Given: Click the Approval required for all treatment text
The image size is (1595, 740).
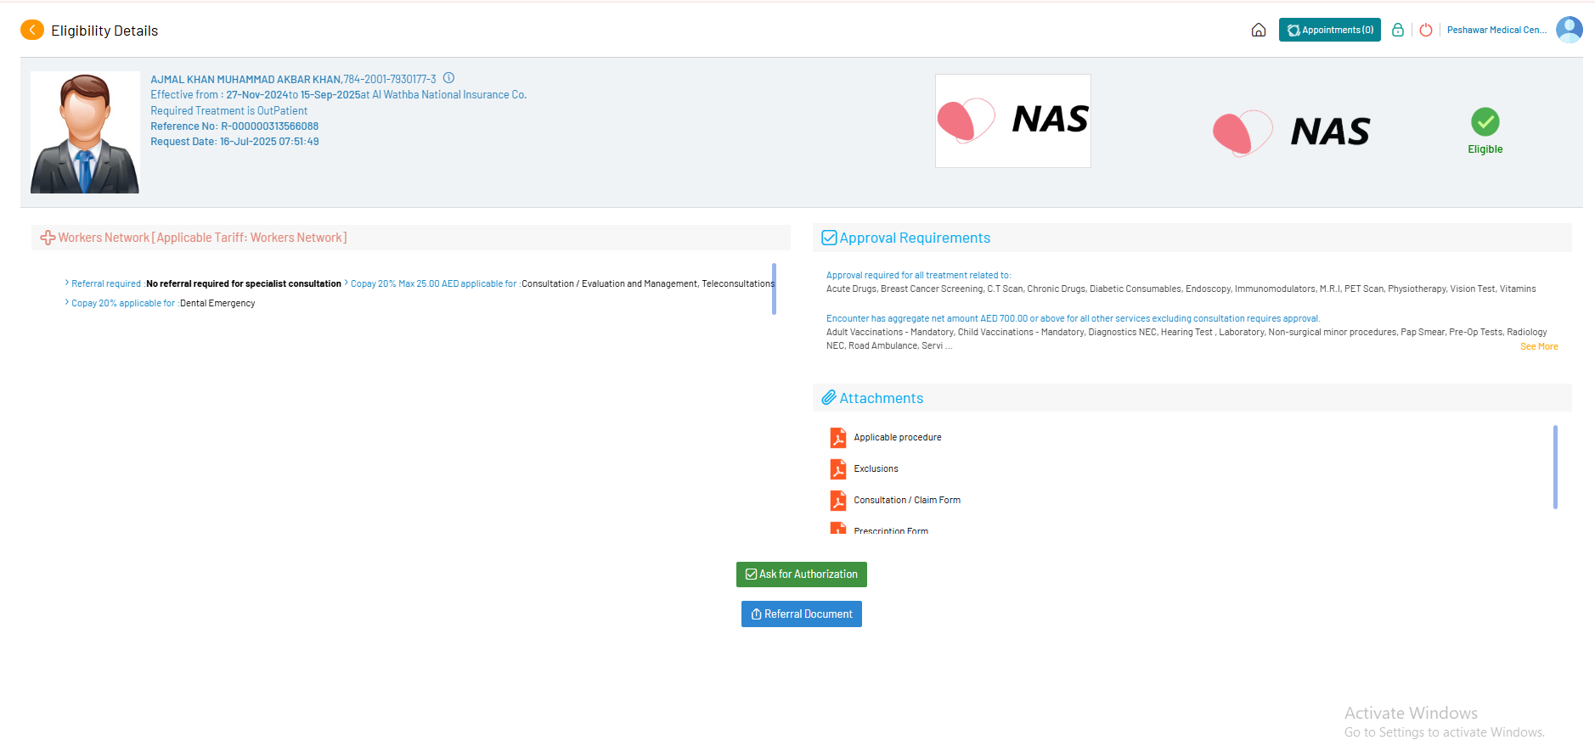Looking at the screenshot, I should (x=919, y=275).
